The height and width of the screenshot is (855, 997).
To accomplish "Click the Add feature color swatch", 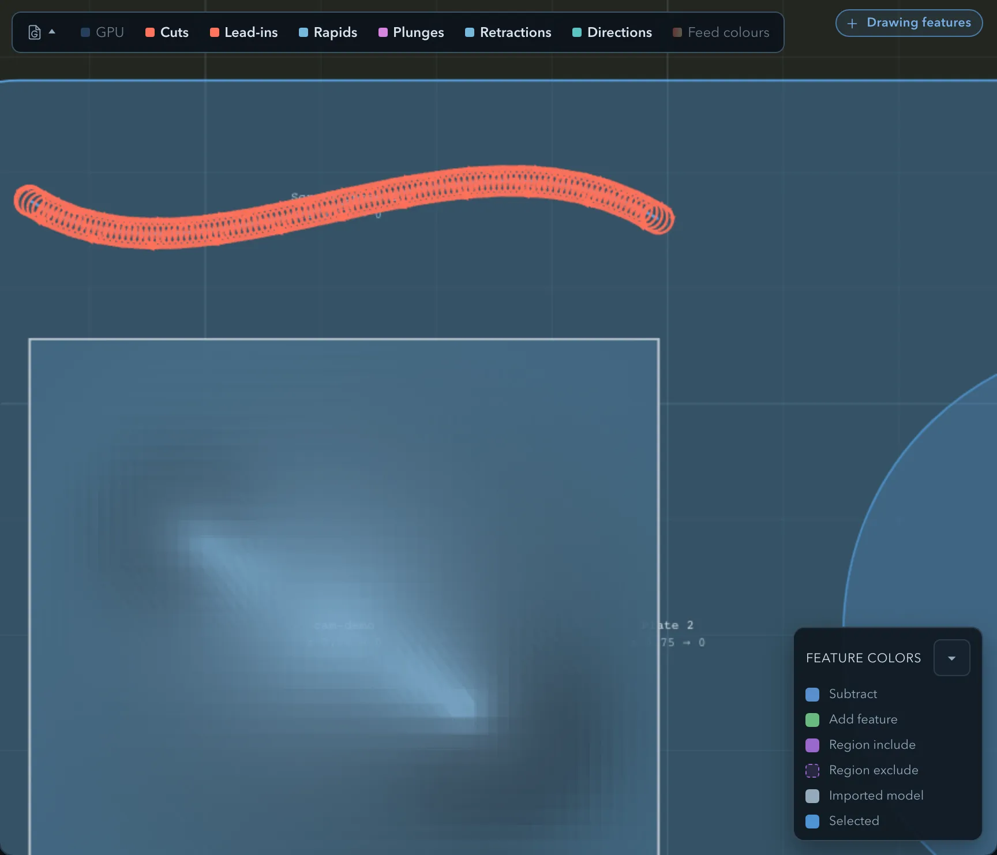I will tap(812, 719).
